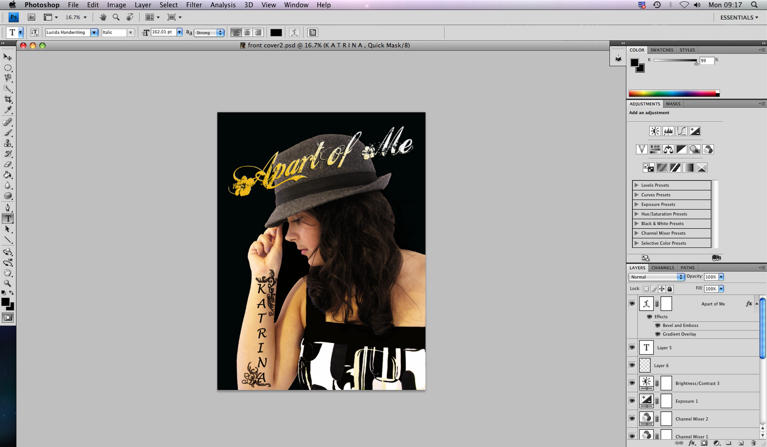Activate the Zoom tool

point(8,283)
